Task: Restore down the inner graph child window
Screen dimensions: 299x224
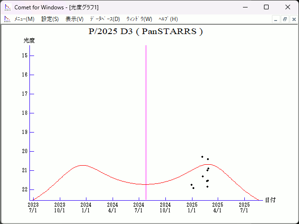Action: click(285, 19)
